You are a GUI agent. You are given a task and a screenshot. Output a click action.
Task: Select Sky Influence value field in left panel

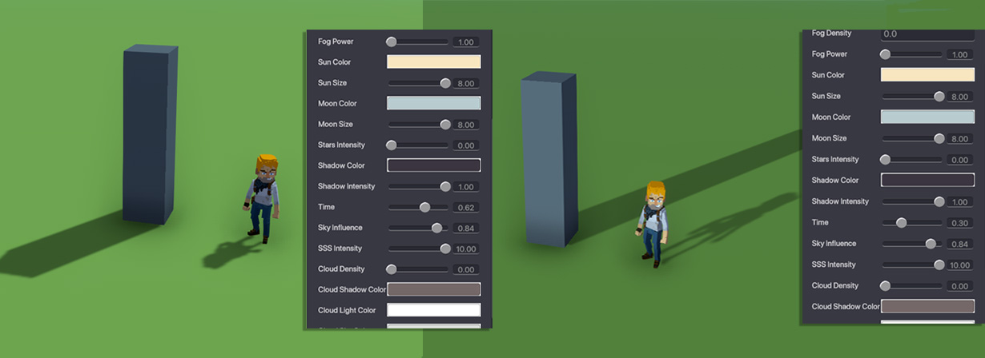coord(465,229)
